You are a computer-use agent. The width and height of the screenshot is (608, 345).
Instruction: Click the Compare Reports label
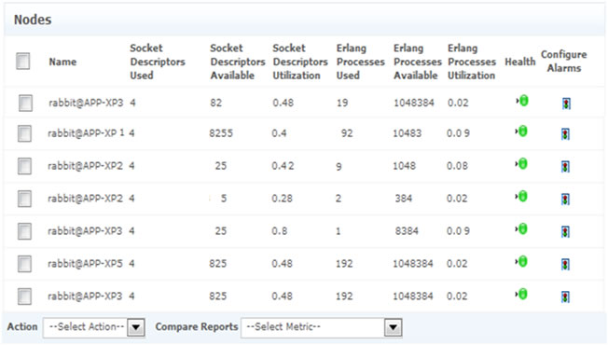(x=197, y=326)
